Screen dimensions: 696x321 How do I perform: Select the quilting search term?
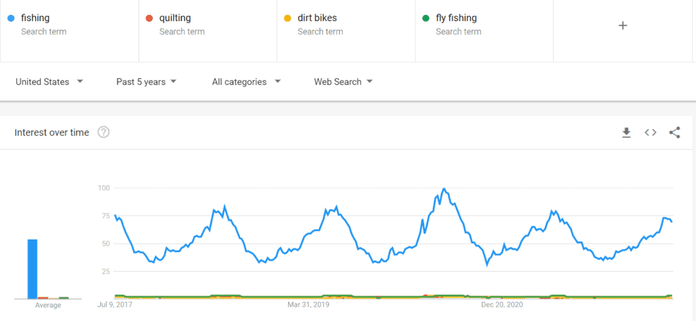tap(176, 18)
